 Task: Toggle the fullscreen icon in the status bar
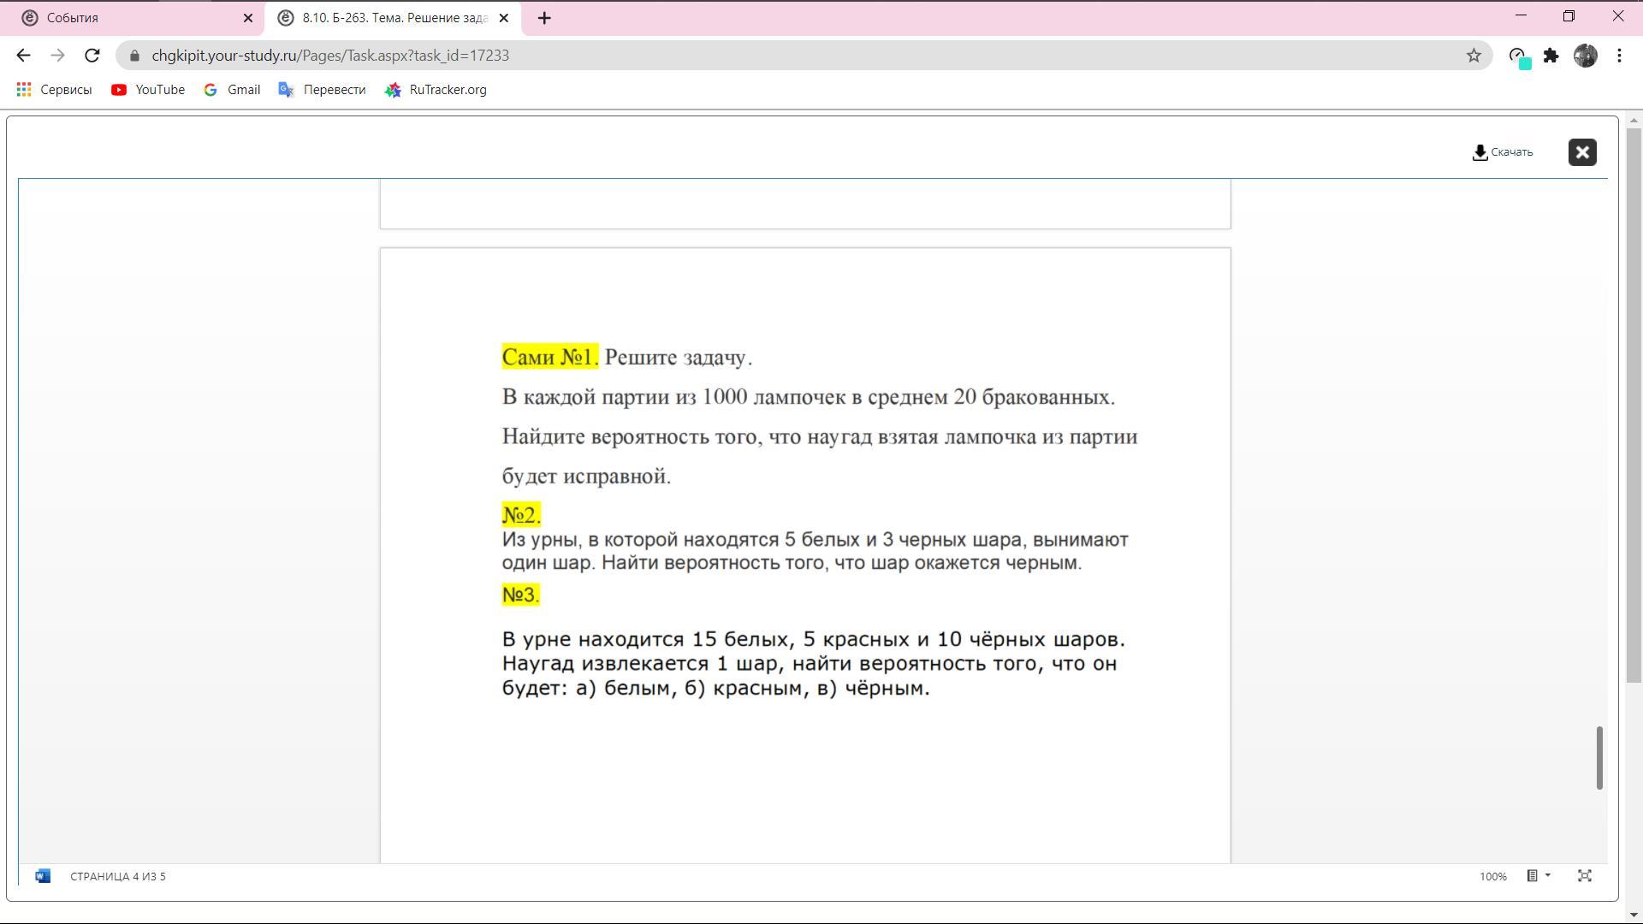tap(1584, 876)
